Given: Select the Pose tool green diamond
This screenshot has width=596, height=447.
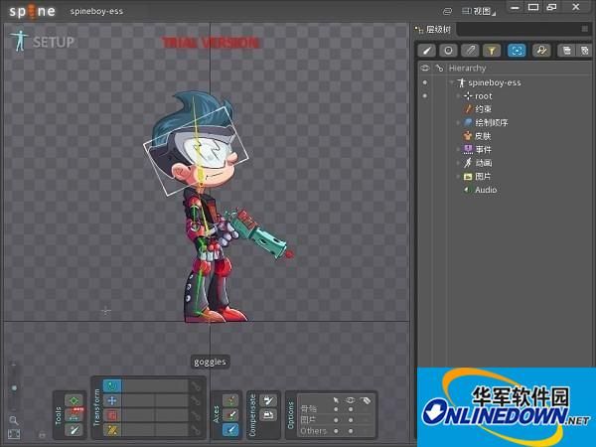Looking at the screenshot, I should [x=74, y=400].
